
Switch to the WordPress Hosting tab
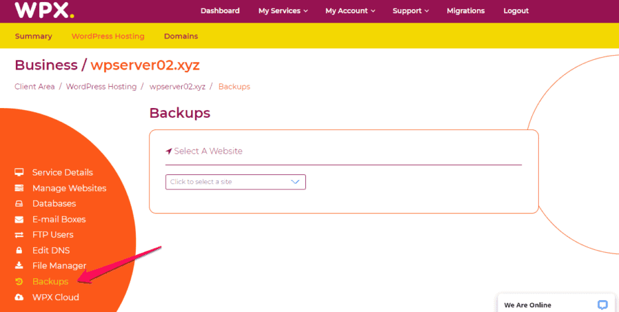click(107, 36)
